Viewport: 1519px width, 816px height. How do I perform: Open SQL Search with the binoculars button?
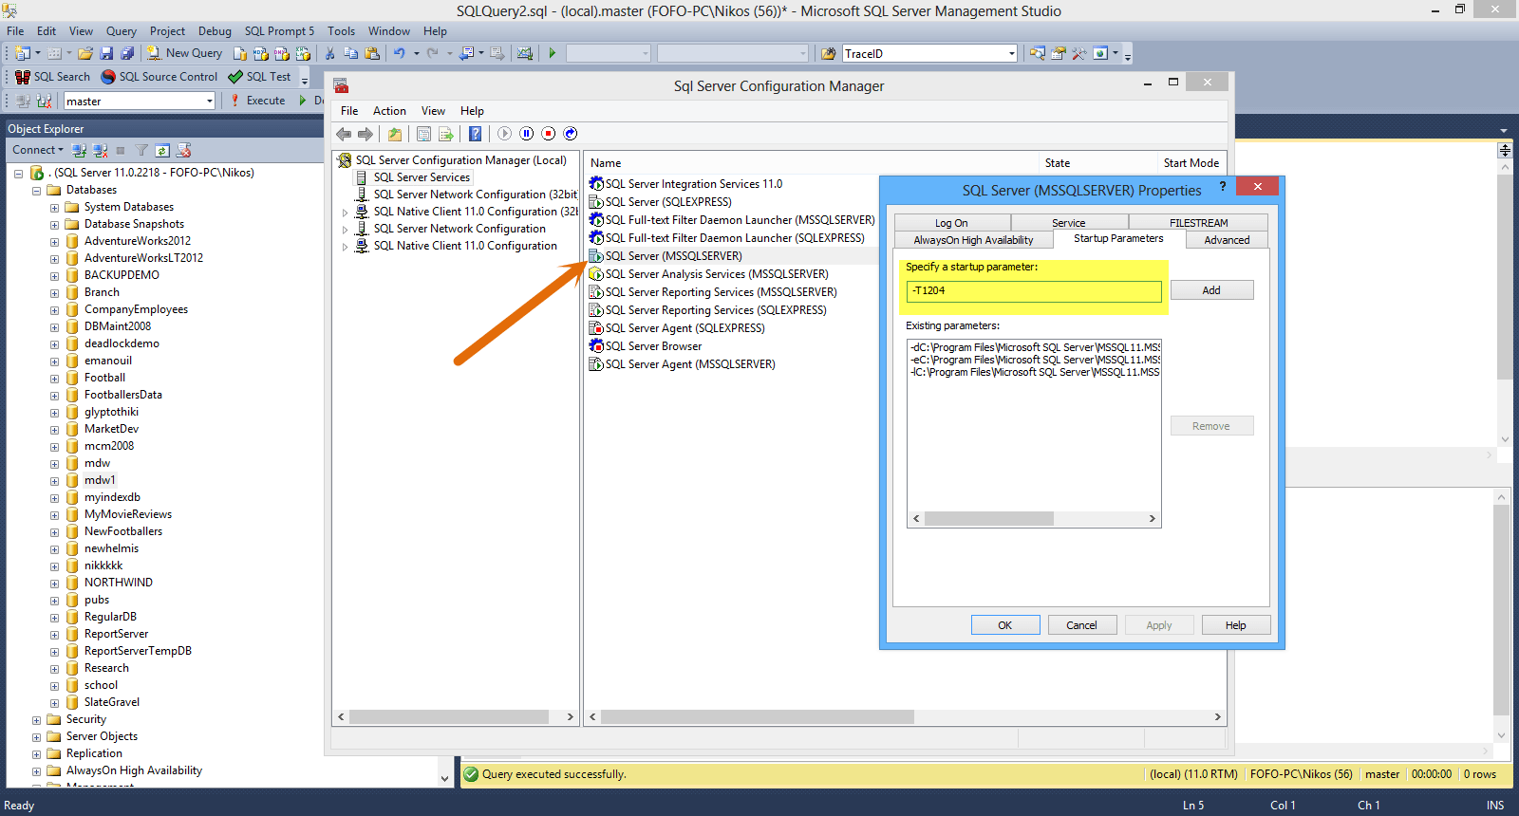pos(52,77)
